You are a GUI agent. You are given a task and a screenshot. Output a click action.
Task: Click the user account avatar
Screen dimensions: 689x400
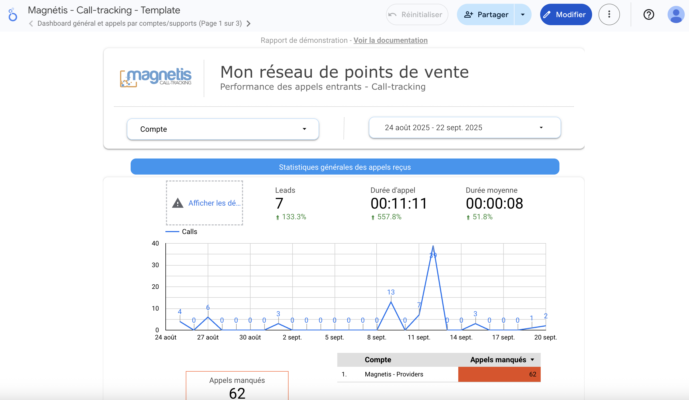coord(676,14)
